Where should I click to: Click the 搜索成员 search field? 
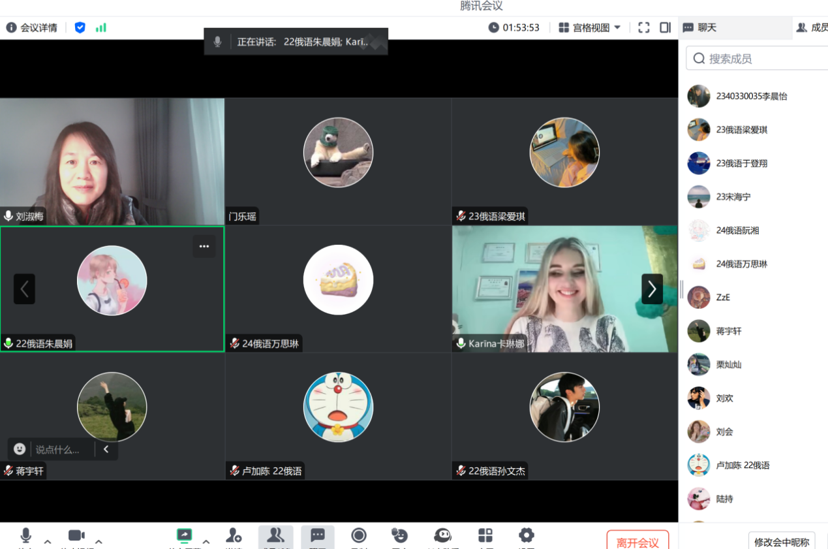click(x=757, y=59)
